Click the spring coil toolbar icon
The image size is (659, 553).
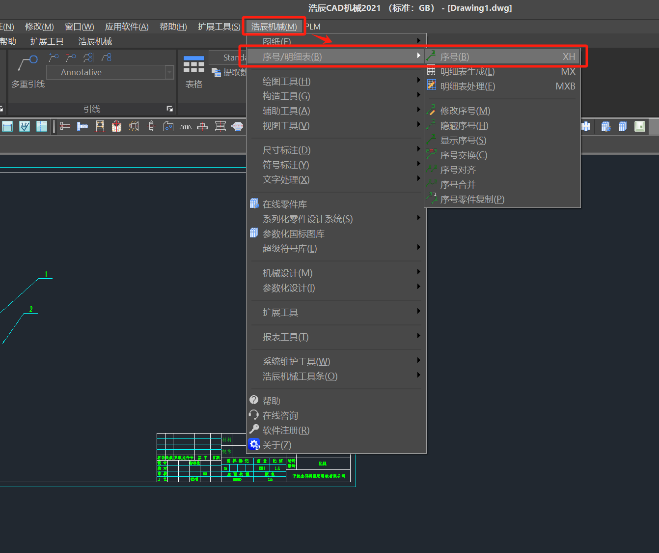186,126
